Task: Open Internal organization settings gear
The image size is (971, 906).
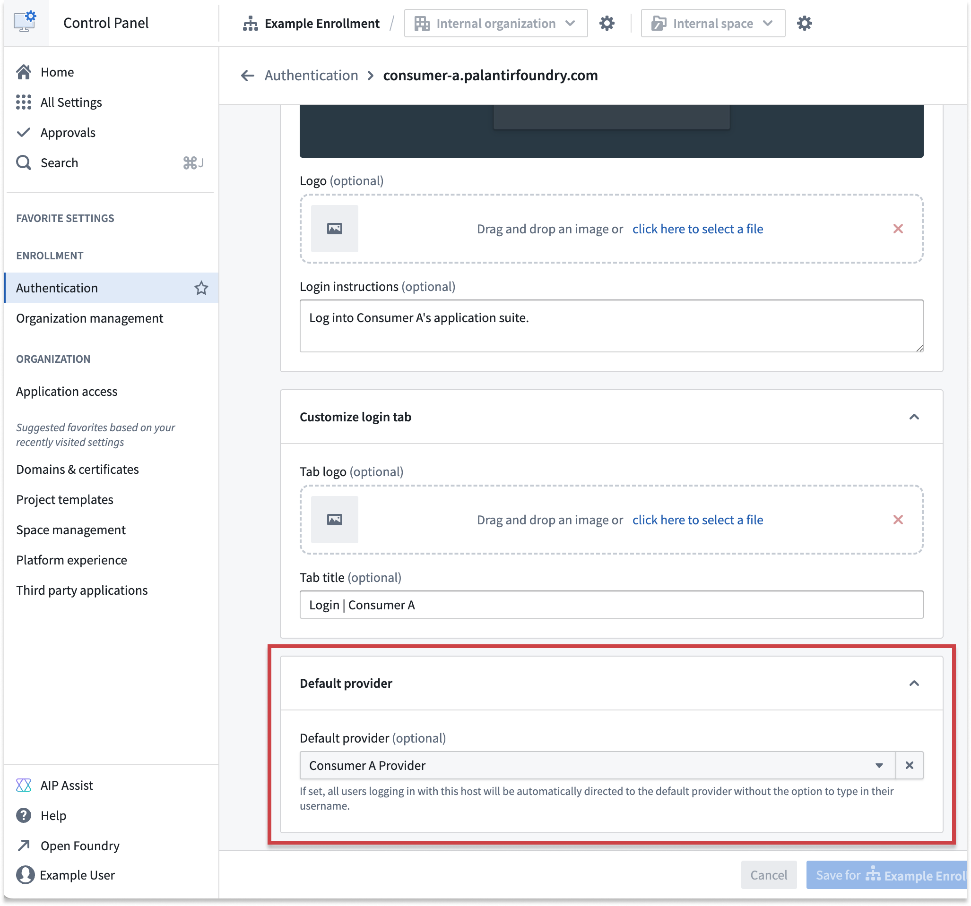Action: coord(607,24)
